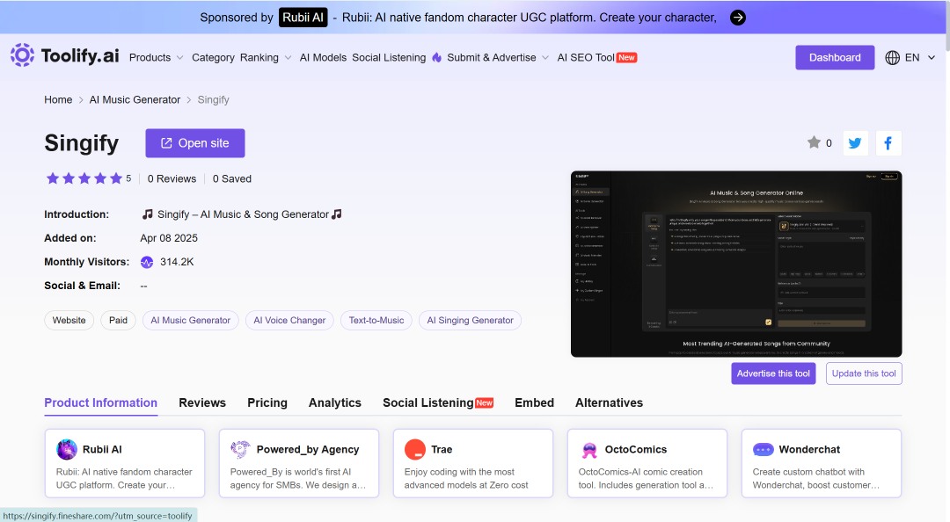The height and width of the screenshot is (522, 950).
Task: Switch to the Social Listening tab
Action: tap(438, 402)
